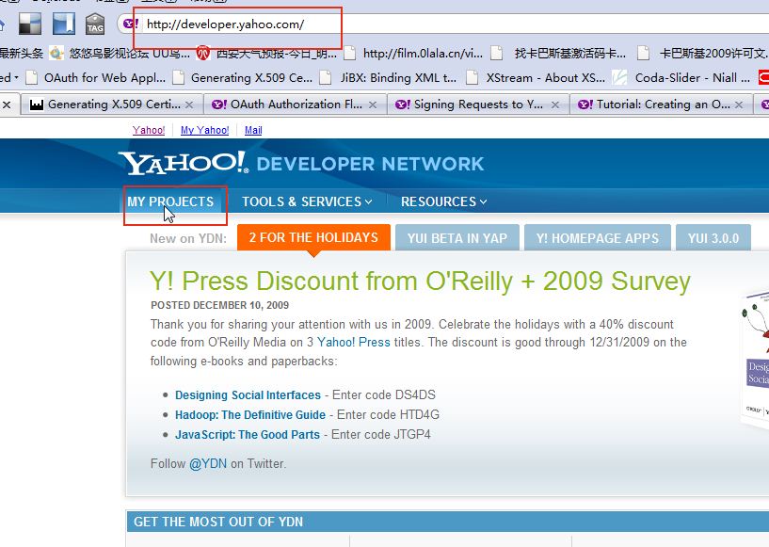Click the Yahoo! logo in header
This screenshot has height=547, width=769.
point(183,163)
